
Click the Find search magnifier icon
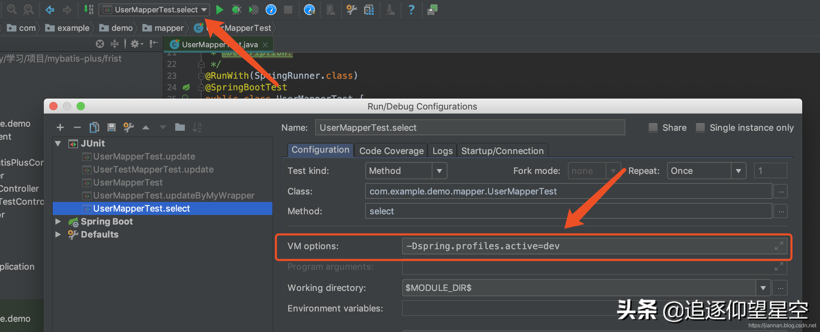click(12, 9)
